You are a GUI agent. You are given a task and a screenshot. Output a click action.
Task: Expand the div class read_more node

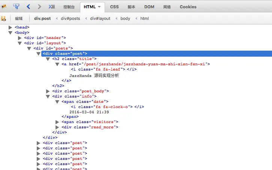click(57, 127)
